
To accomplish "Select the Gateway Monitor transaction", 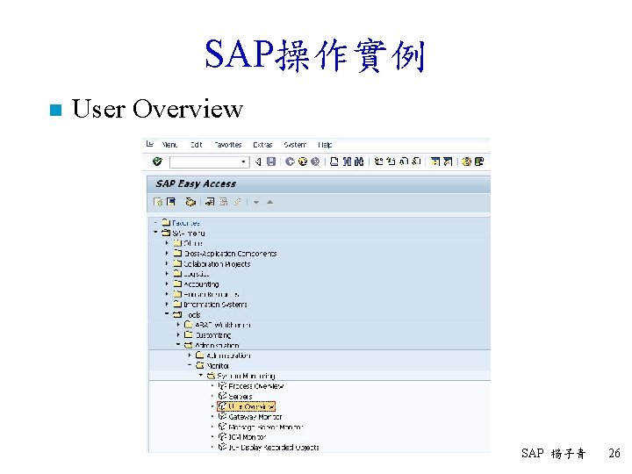I will (250, 417).
